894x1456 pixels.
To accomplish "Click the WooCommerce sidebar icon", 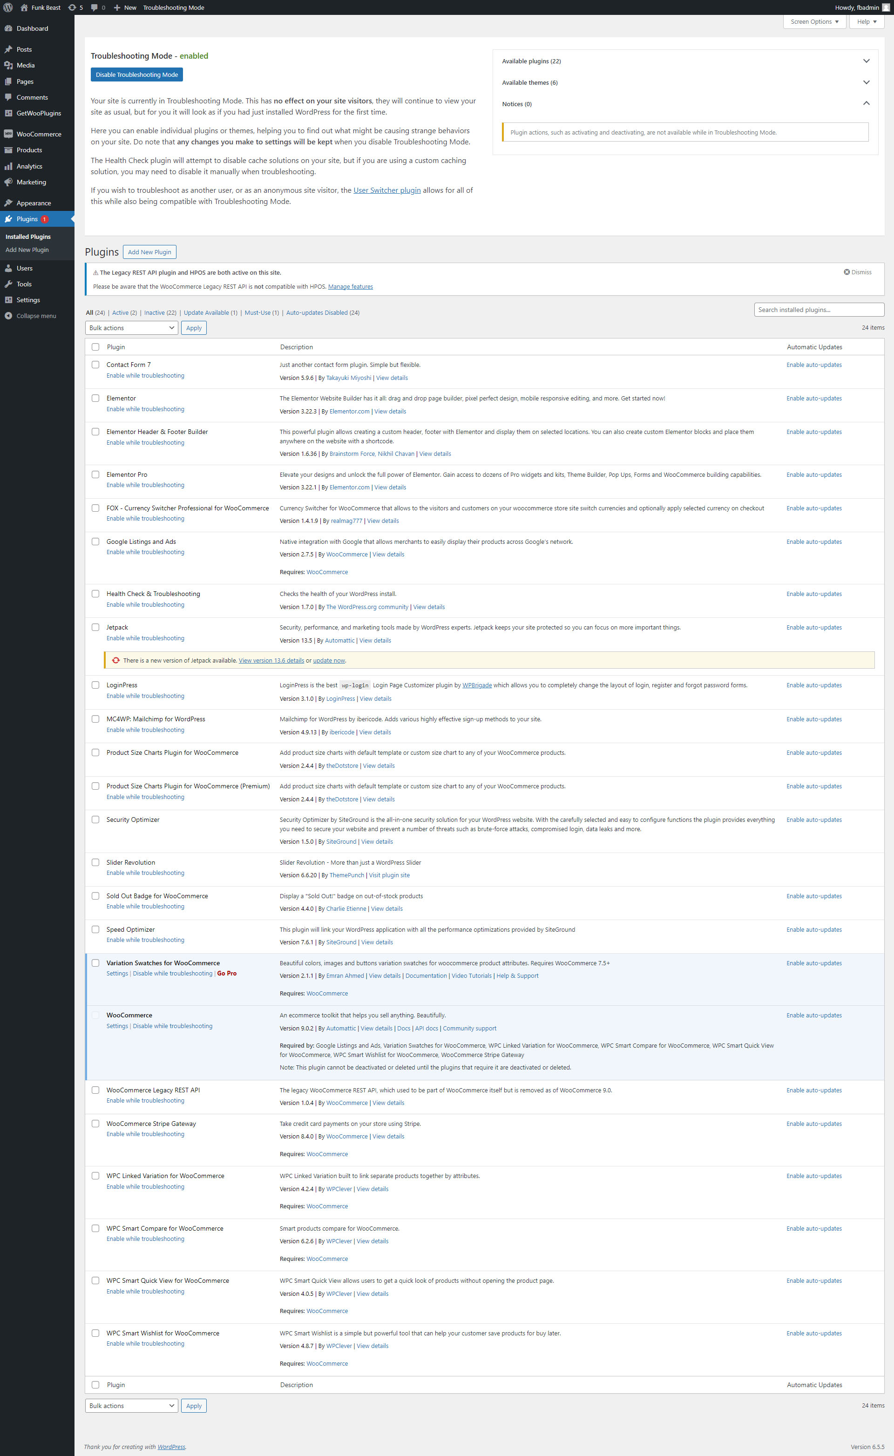I will (x=8, y=134).
